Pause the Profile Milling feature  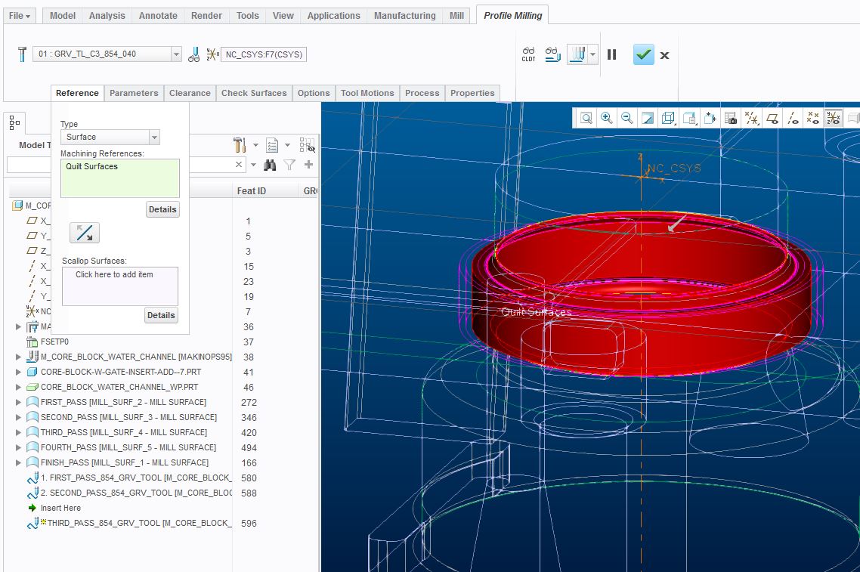coord(611,54)
